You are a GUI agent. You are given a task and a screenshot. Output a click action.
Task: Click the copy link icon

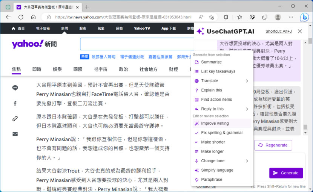(x=15, y=119)
